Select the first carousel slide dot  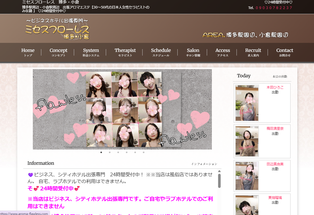[101, 152]
